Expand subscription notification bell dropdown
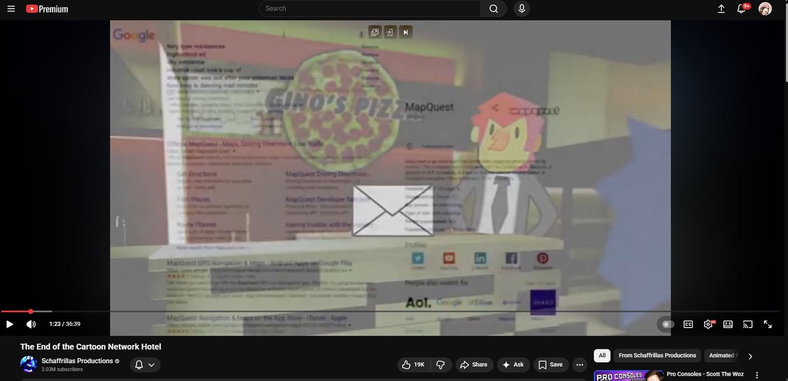 [x=144, y=365]
